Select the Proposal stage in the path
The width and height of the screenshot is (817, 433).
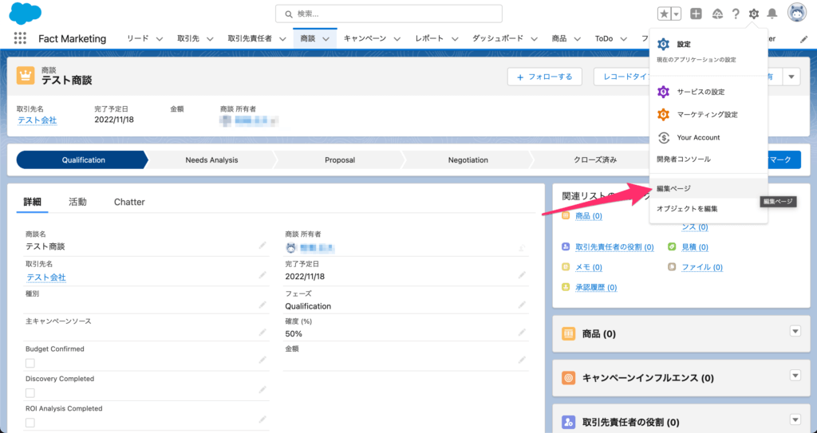pyautogui.click(x=340, y=159)
